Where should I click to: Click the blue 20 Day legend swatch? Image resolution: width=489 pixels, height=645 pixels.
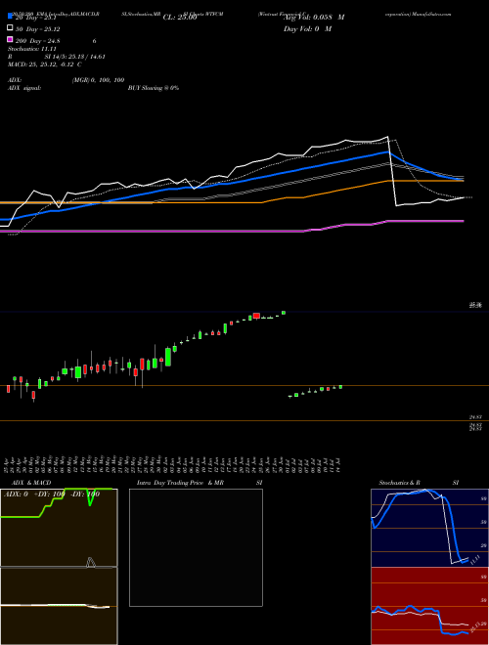coord(10,17)
